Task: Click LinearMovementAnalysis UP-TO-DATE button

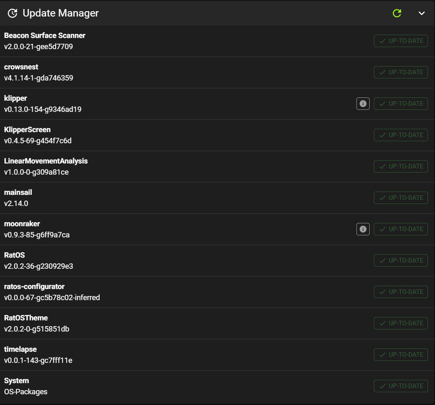Action: [x=401, y=166]
